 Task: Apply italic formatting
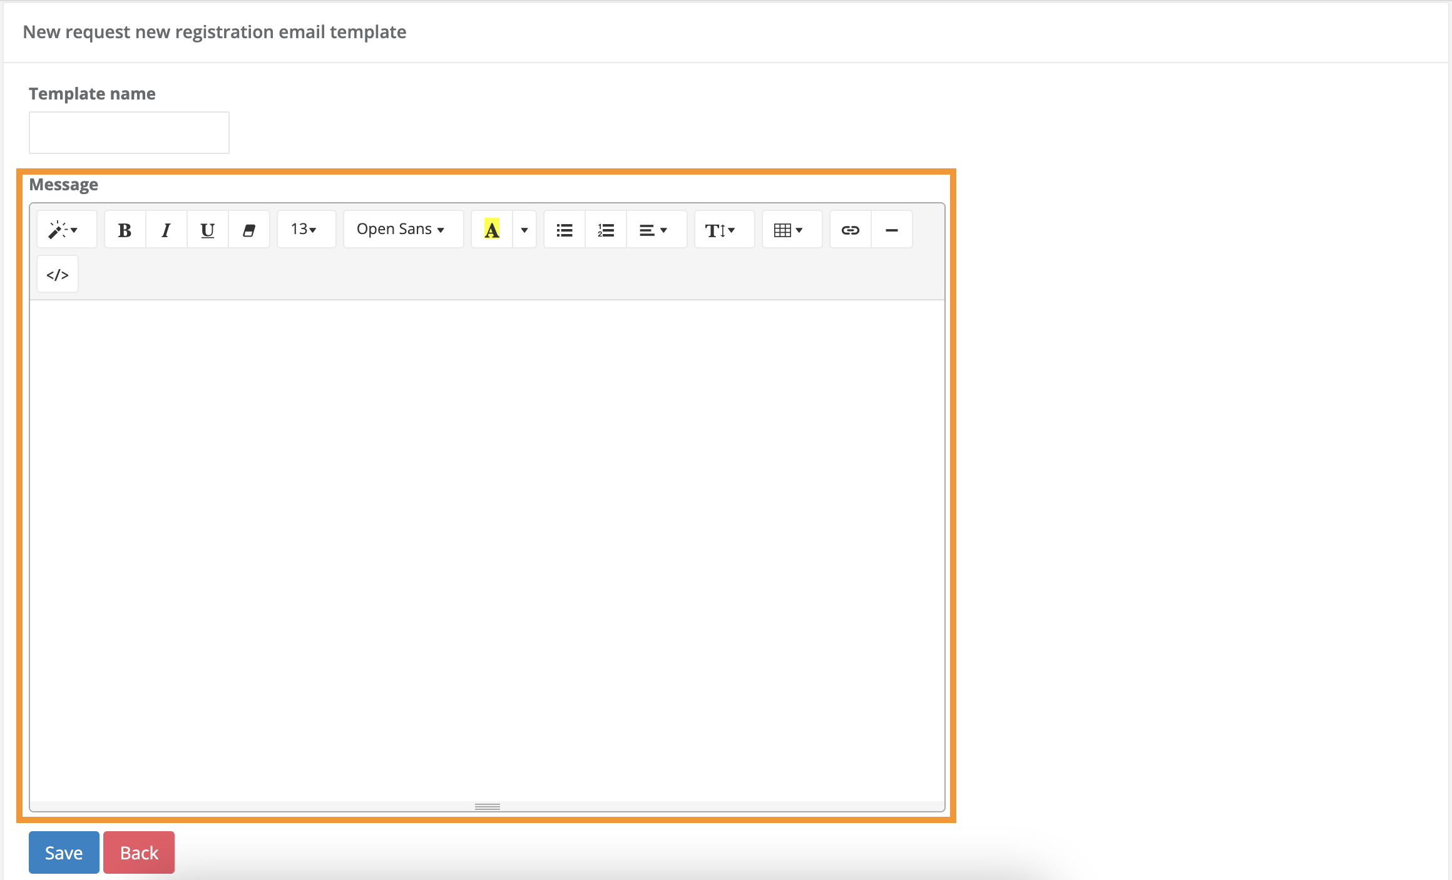[x=165, y=229]
